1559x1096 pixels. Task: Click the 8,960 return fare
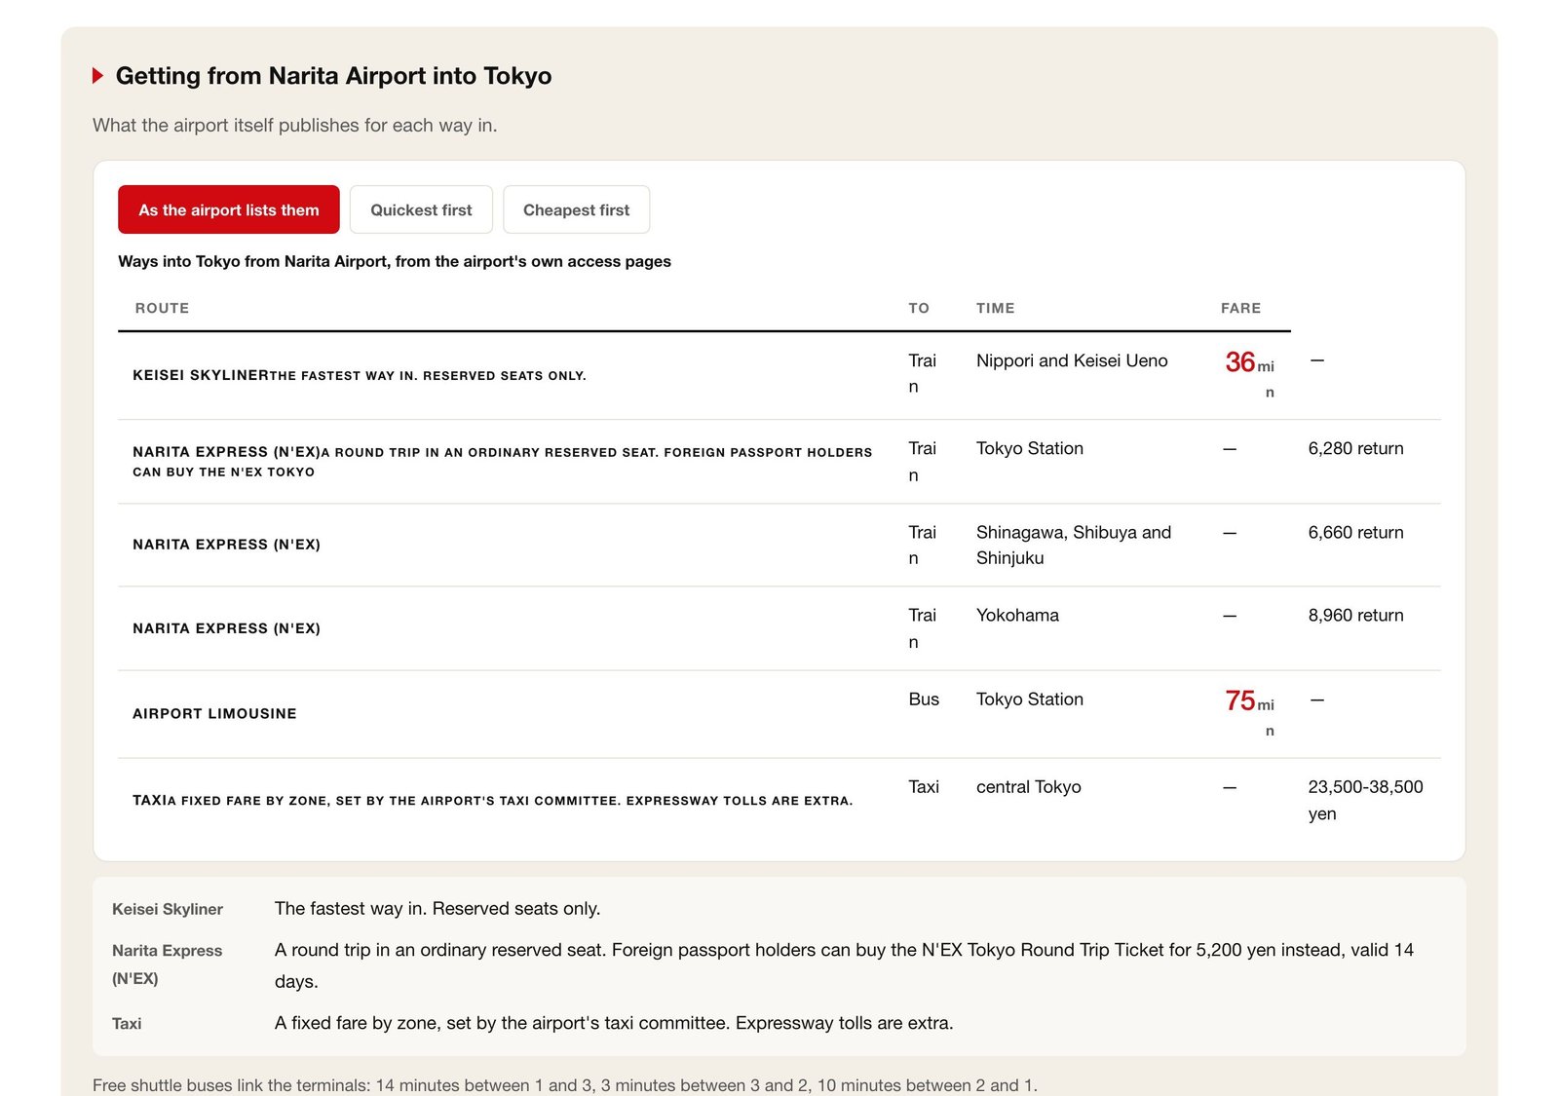click(x=1355, y=616)
